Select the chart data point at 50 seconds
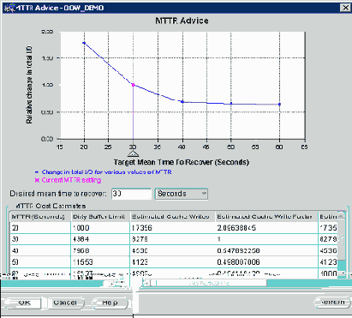 231,104
